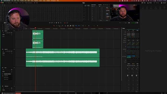This screenshot has width=167, height=94.
Task: Switch to the Media page
Action: (60, 93)
